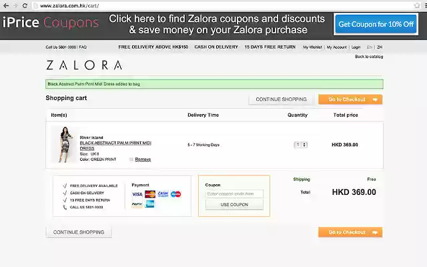Viewport: 427px width, 267px height.
Task: Click the Maestro payment icon
Action: click(x=175, y=194)
